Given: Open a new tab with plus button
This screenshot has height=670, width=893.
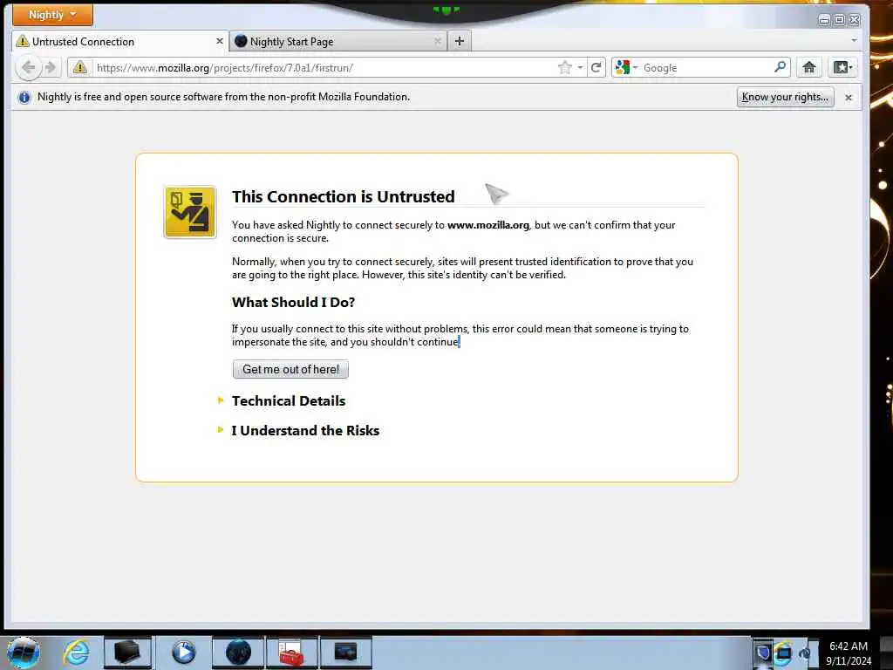Looking at the screenshot, I should [x=460, y=41].
